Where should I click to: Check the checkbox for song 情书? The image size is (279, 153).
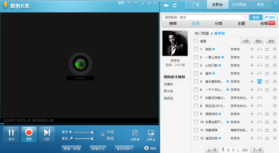[x=196, y=73]
